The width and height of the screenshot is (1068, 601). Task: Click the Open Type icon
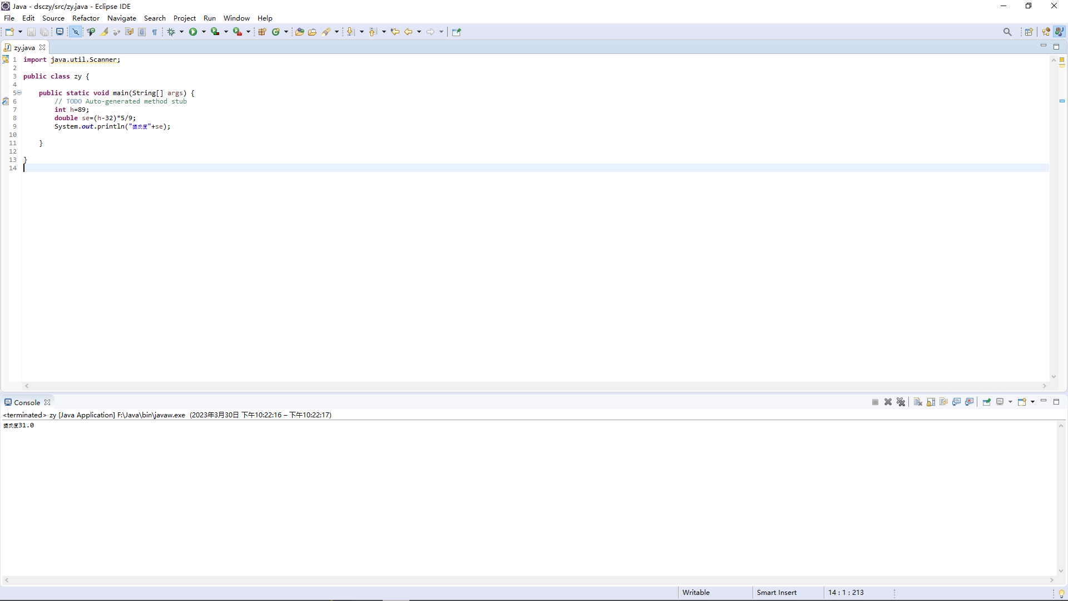pos(299,32)
